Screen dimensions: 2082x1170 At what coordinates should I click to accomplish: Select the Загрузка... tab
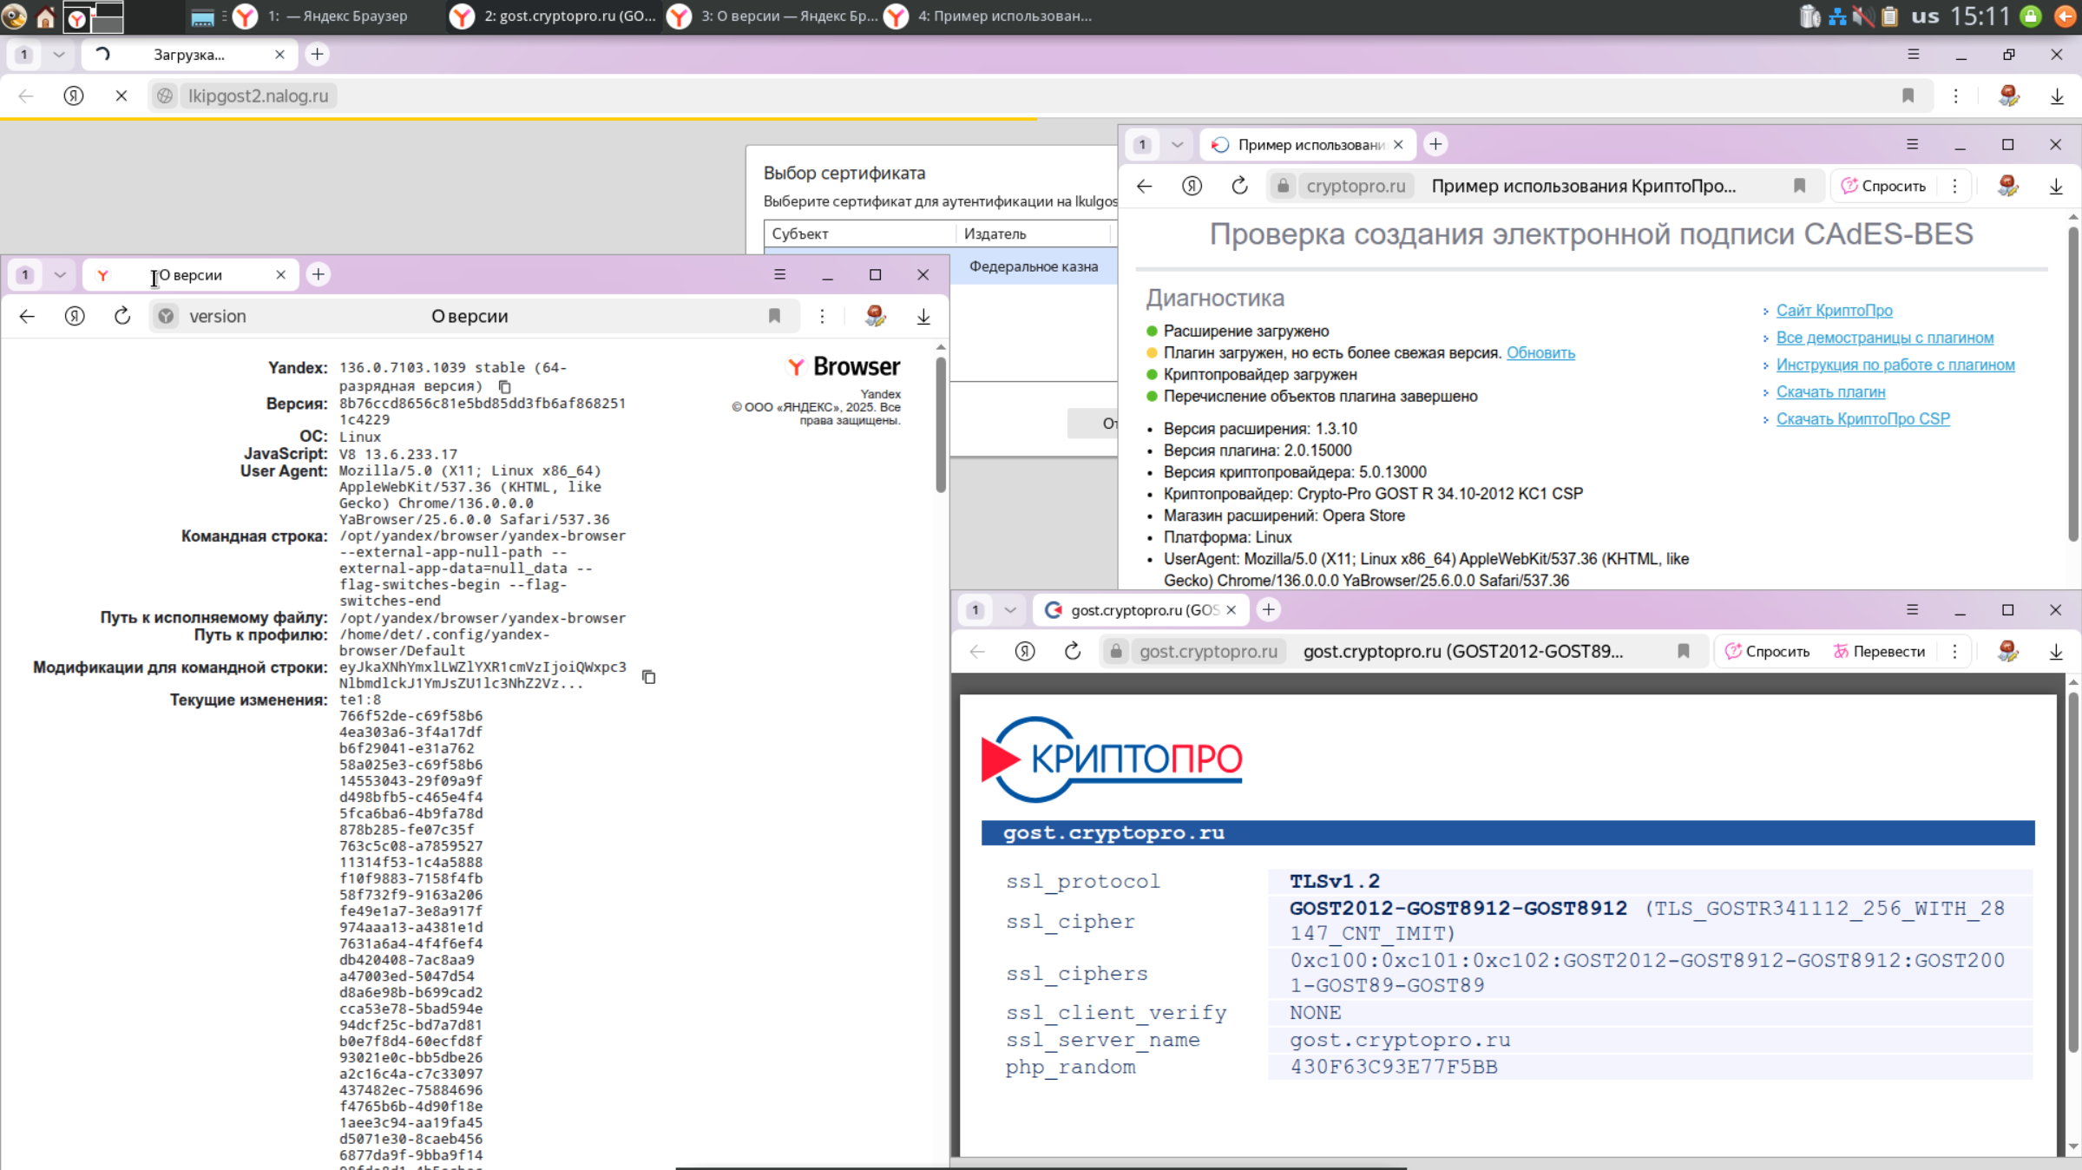(189, 54)
